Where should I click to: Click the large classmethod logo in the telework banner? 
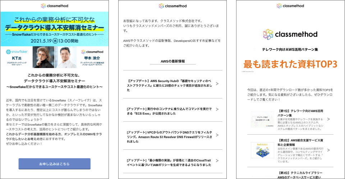pyautogui.click(x=290, y=34)
